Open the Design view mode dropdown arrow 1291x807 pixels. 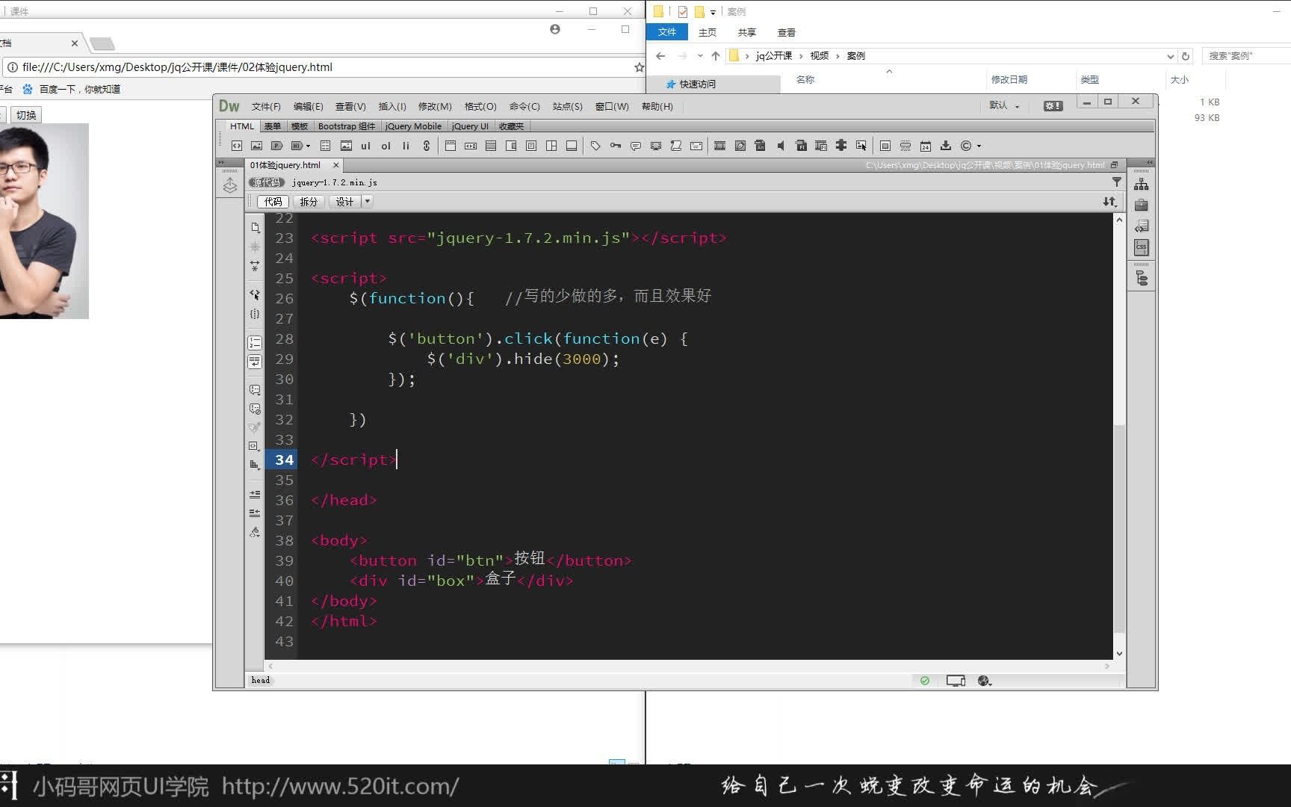coord(367,202)
